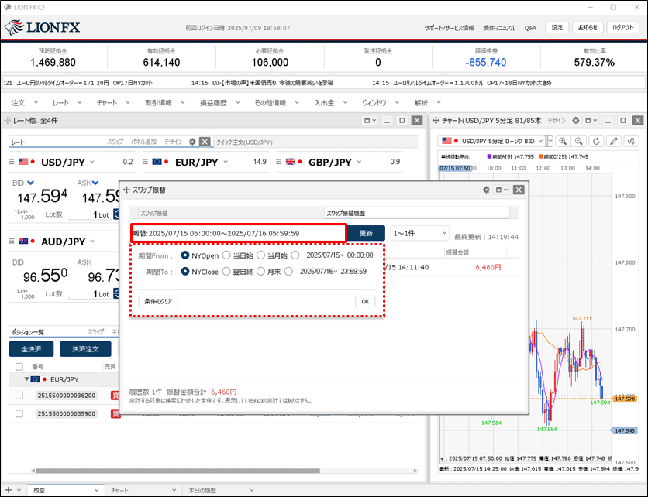This screenshot has width=648, height=497.
Task: Add a new workspace tab with the plus icon
Action: click(x=9, y=490)
